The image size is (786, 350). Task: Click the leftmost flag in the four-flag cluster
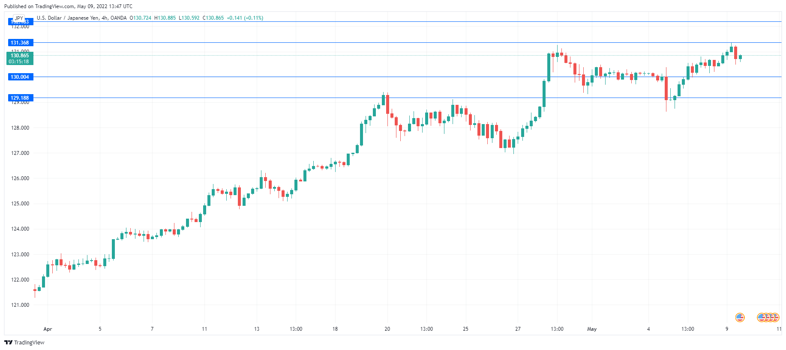click(761, 317)
